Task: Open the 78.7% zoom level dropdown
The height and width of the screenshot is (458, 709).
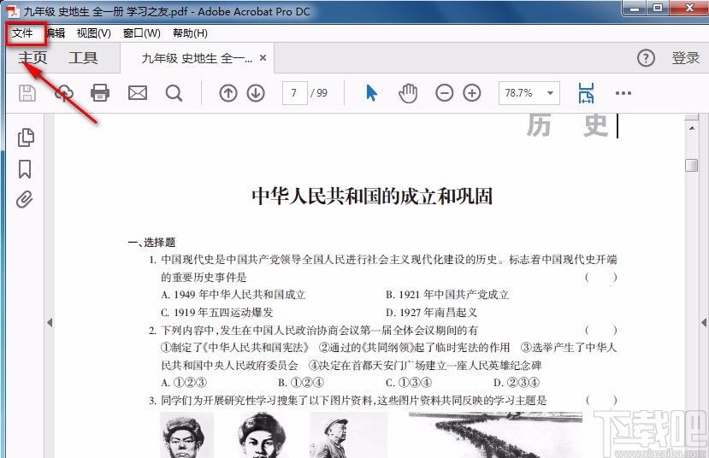Action: point(529,93)
